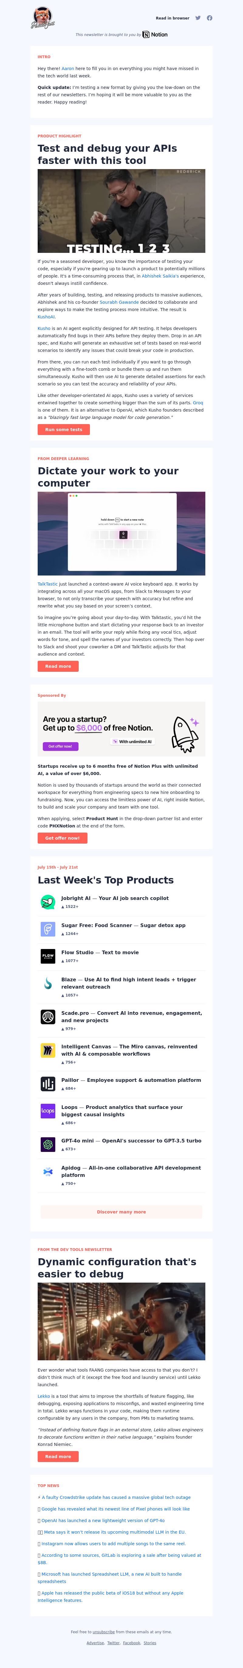
Task: Open the Product Hunt cat logo
Action: coord(43,17)
